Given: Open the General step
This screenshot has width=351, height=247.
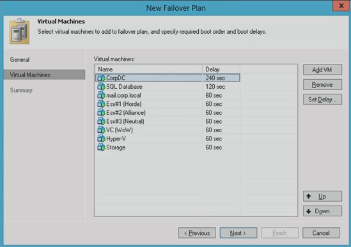Looking at the screenshot, I should pos(20,60).
